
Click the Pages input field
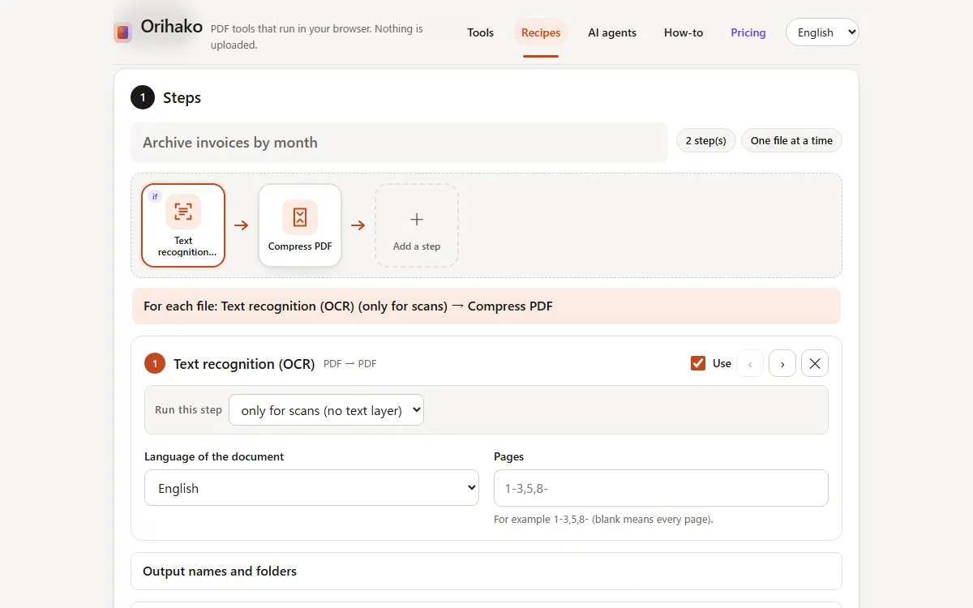[x=661, y=488]
